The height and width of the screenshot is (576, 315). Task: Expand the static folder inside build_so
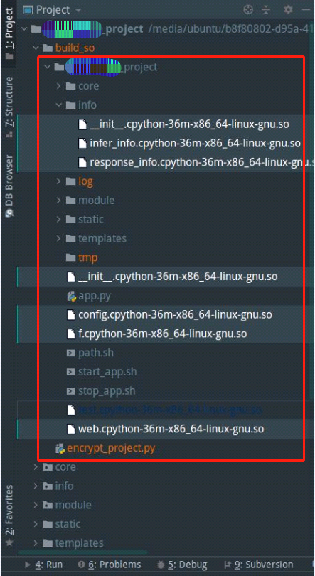pyautogui.click(x=58, y=219)
